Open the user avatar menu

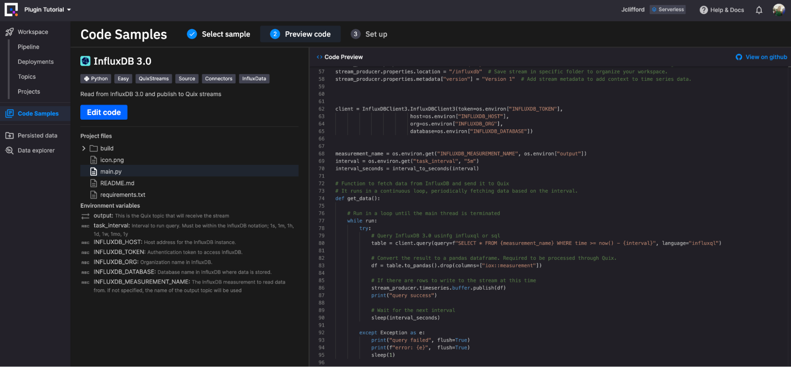779,10
